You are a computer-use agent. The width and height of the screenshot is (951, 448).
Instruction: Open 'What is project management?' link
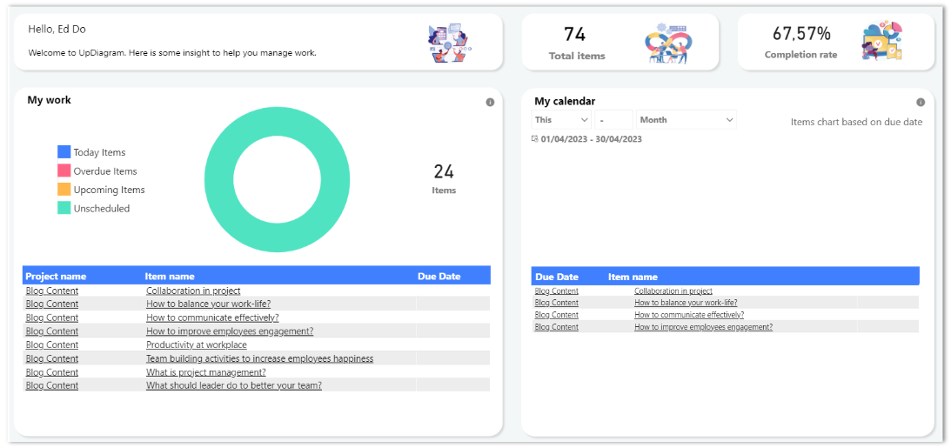tap(206, 372)
